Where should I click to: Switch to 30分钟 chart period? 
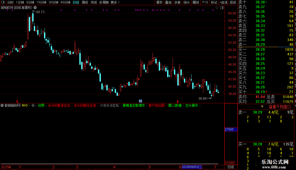tap(53, 2)
